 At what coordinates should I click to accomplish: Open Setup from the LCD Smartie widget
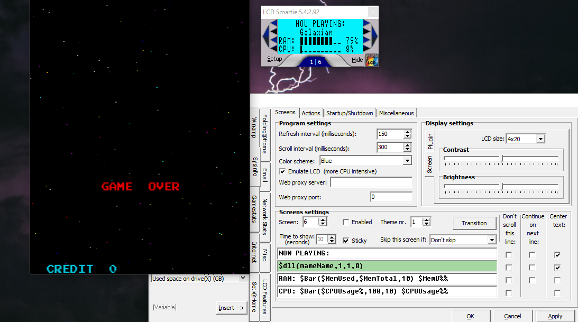pyautogui.click(x=274, y=59)
